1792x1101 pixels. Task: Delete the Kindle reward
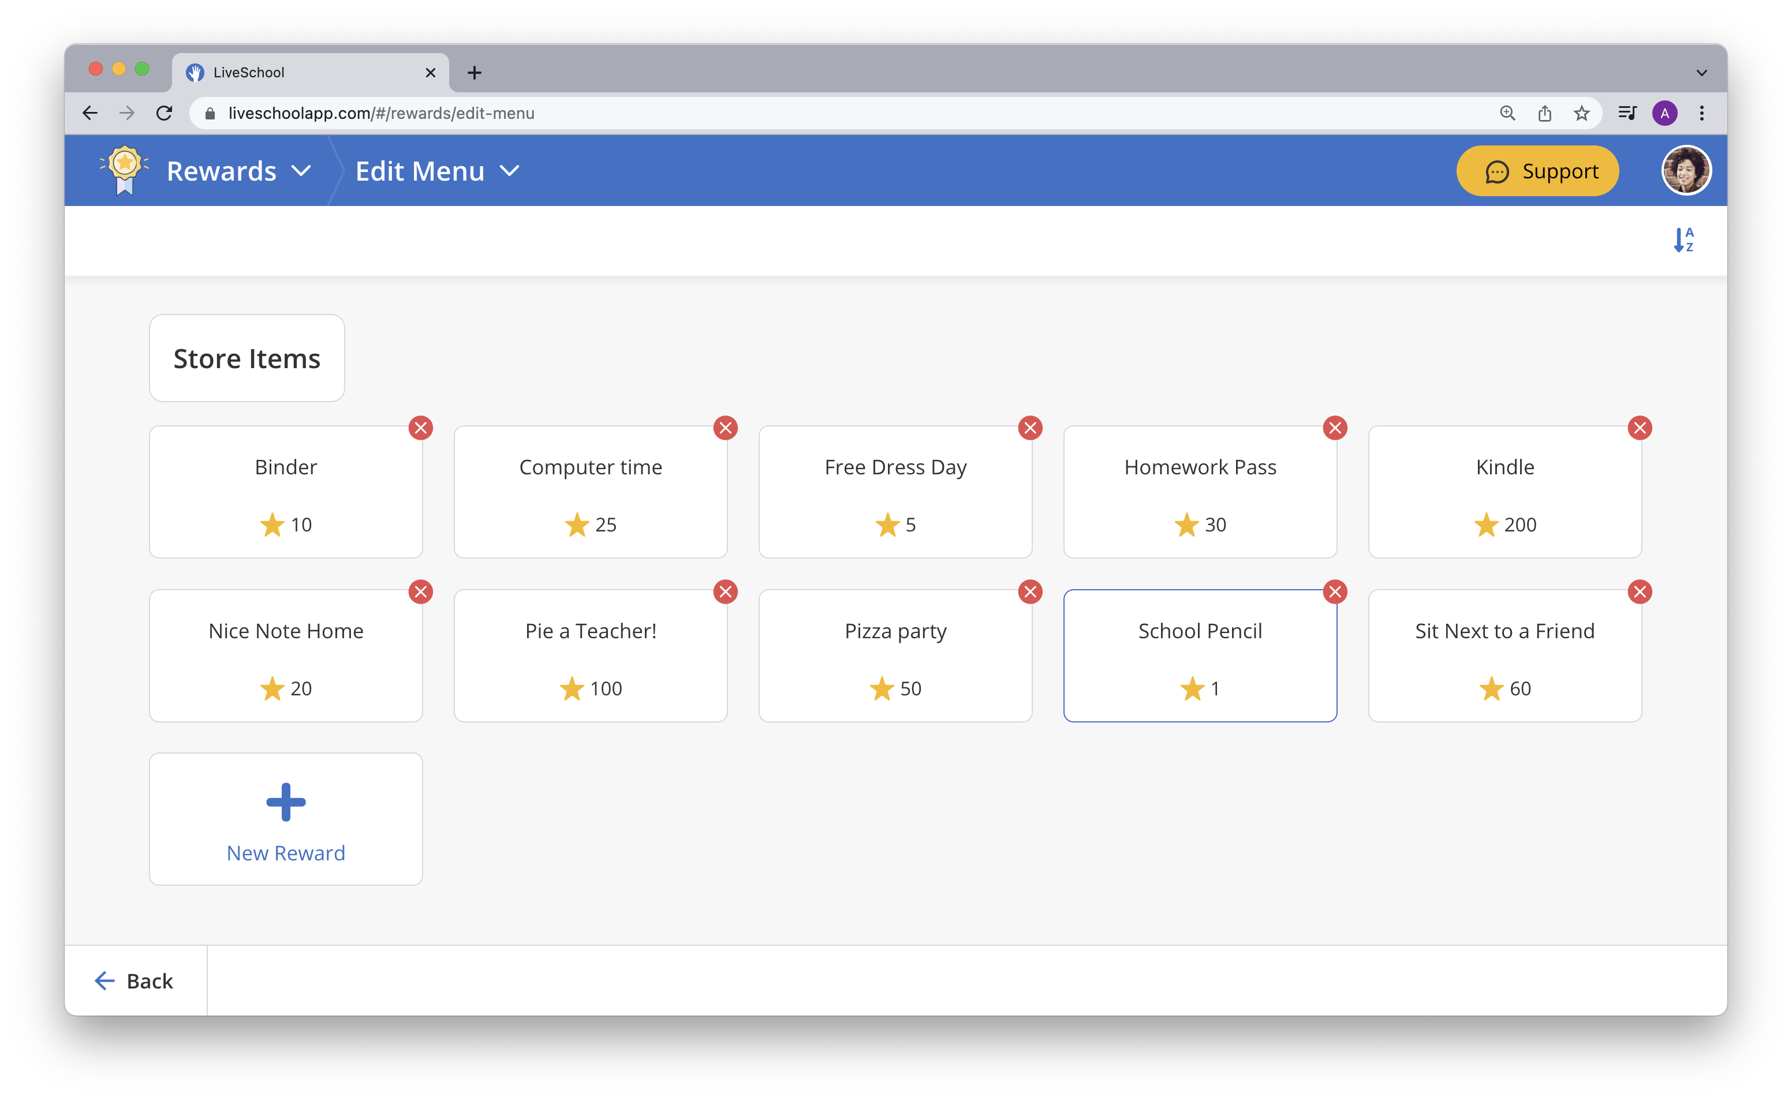tap(1639, 428)
